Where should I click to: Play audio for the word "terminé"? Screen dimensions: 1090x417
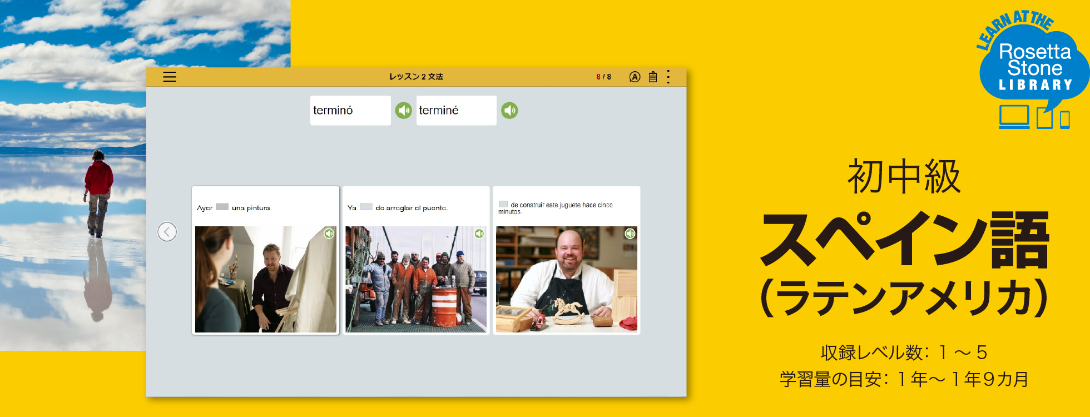[509, 111]
